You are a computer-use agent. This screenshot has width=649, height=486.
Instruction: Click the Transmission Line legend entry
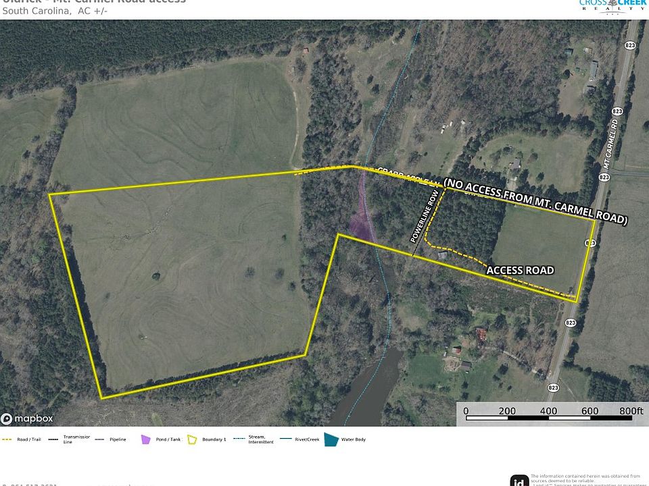point(69,439)
